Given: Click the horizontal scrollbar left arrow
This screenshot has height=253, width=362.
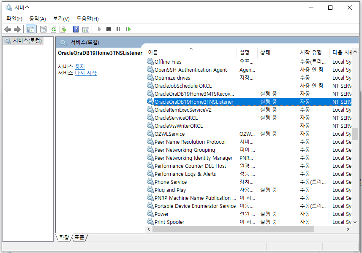Looking at the screenshot, I should 149,229.
